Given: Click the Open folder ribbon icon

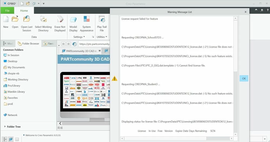Looking at the screenshot, I should pyautogui.click(x=15, y=22).
